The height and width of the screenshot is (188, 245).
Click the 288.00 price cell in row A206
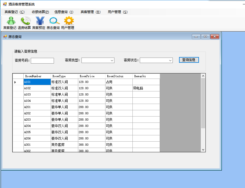[92, 138]
